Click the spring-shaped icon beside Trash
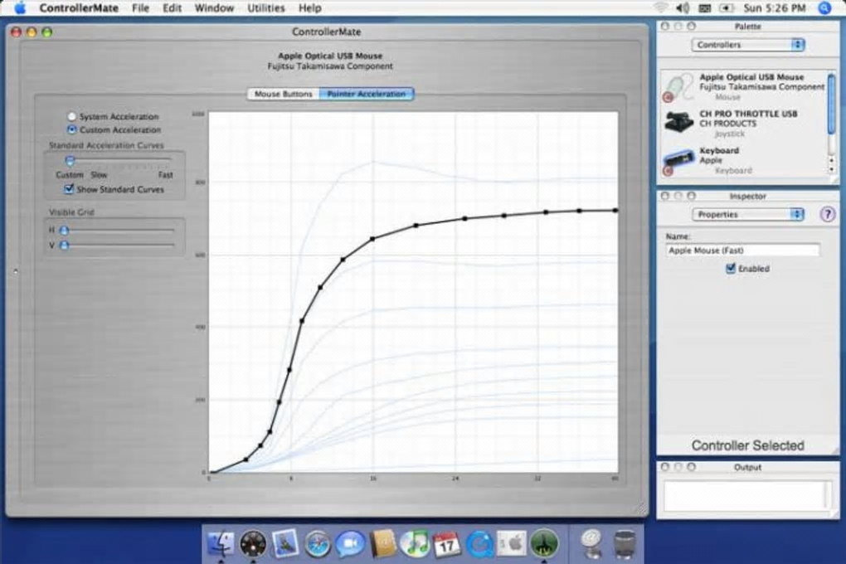 592,544
